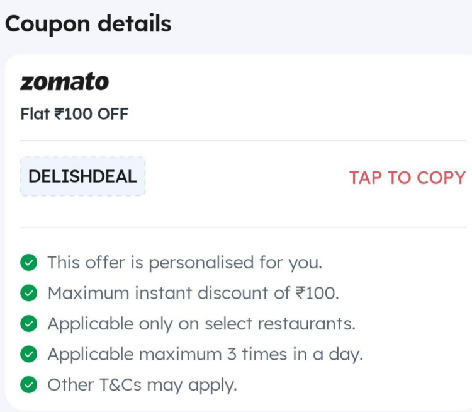Click the Flat ₹100 OFF text

coord(74,114)
